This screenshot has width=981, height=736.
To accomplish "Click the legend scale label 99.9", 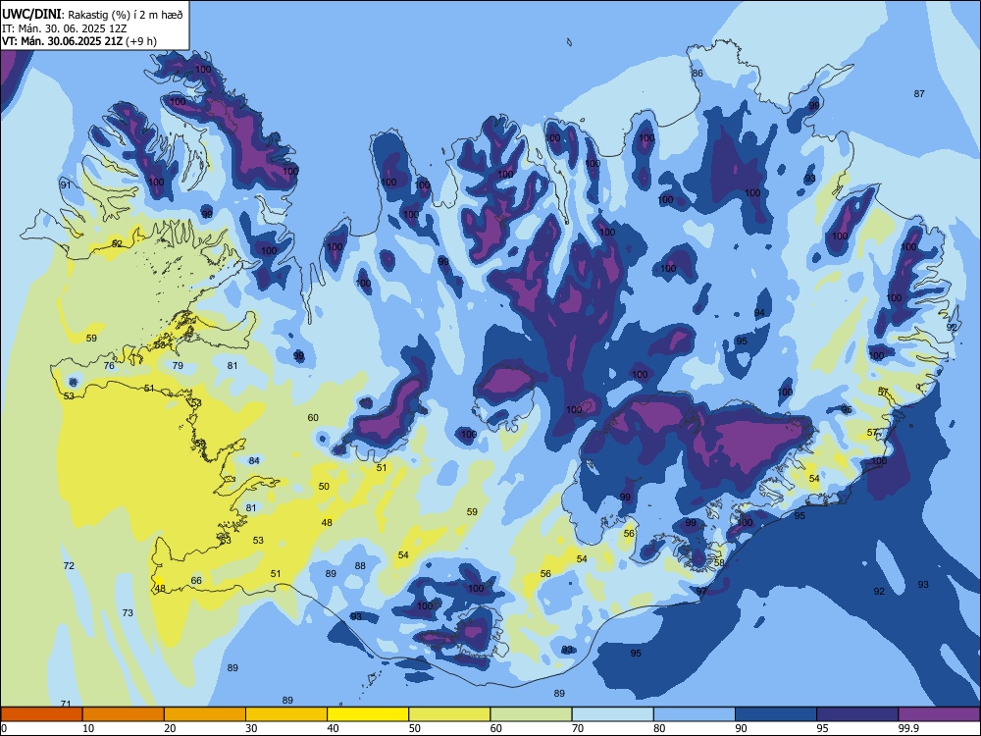I will point(908,728).
